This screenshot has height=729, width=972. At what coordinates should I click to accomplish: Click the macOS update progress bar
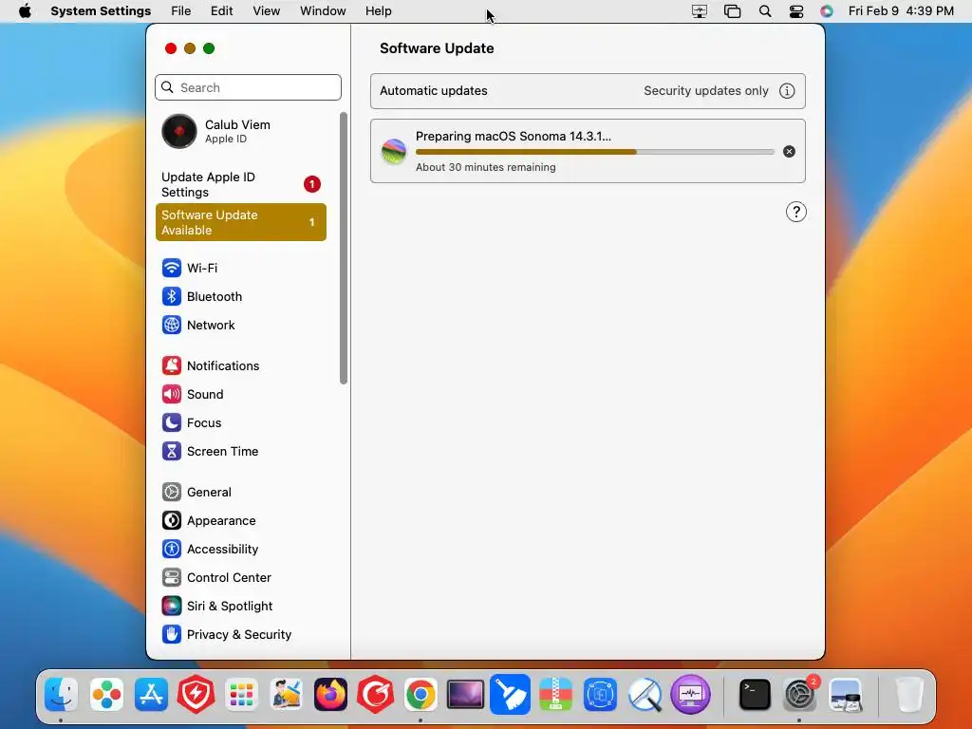(594, 152)
